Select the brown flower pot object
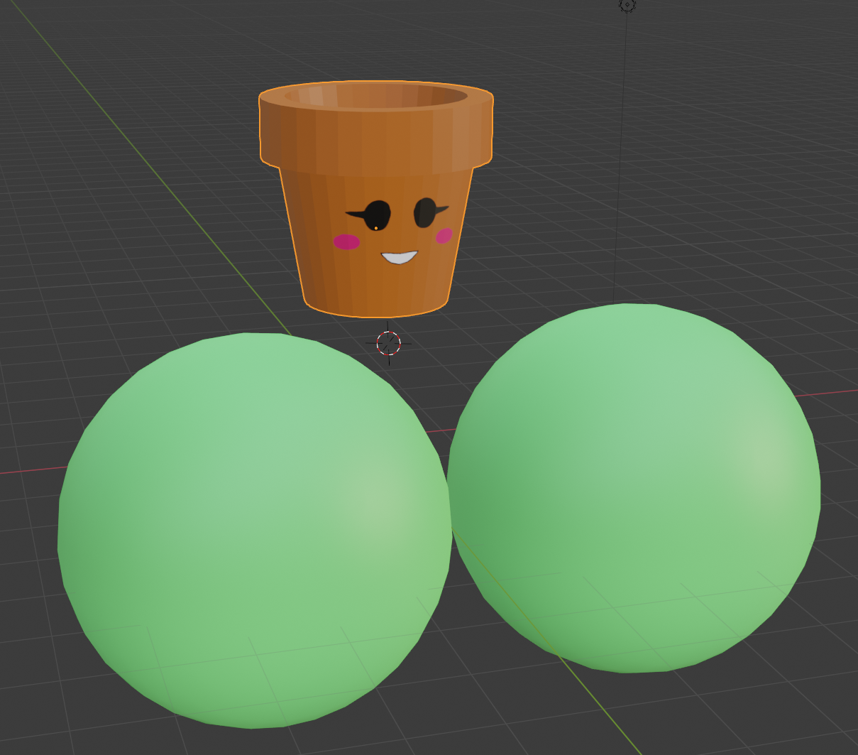This screenshot has width=858, height=755. coord(376,199)
